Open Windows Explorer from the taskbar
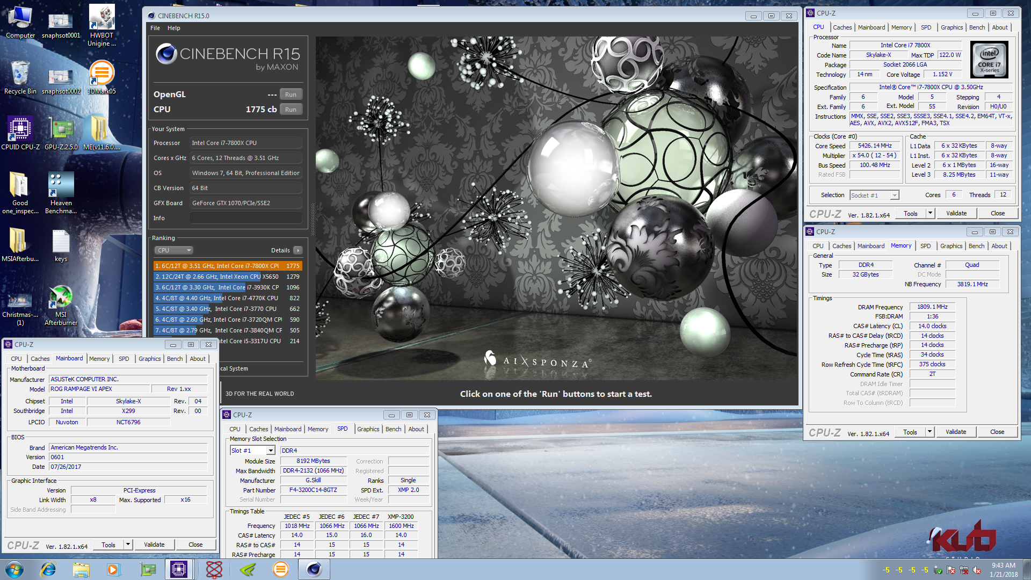Viewport: 1031px width, 580px height. click(81, 569)
